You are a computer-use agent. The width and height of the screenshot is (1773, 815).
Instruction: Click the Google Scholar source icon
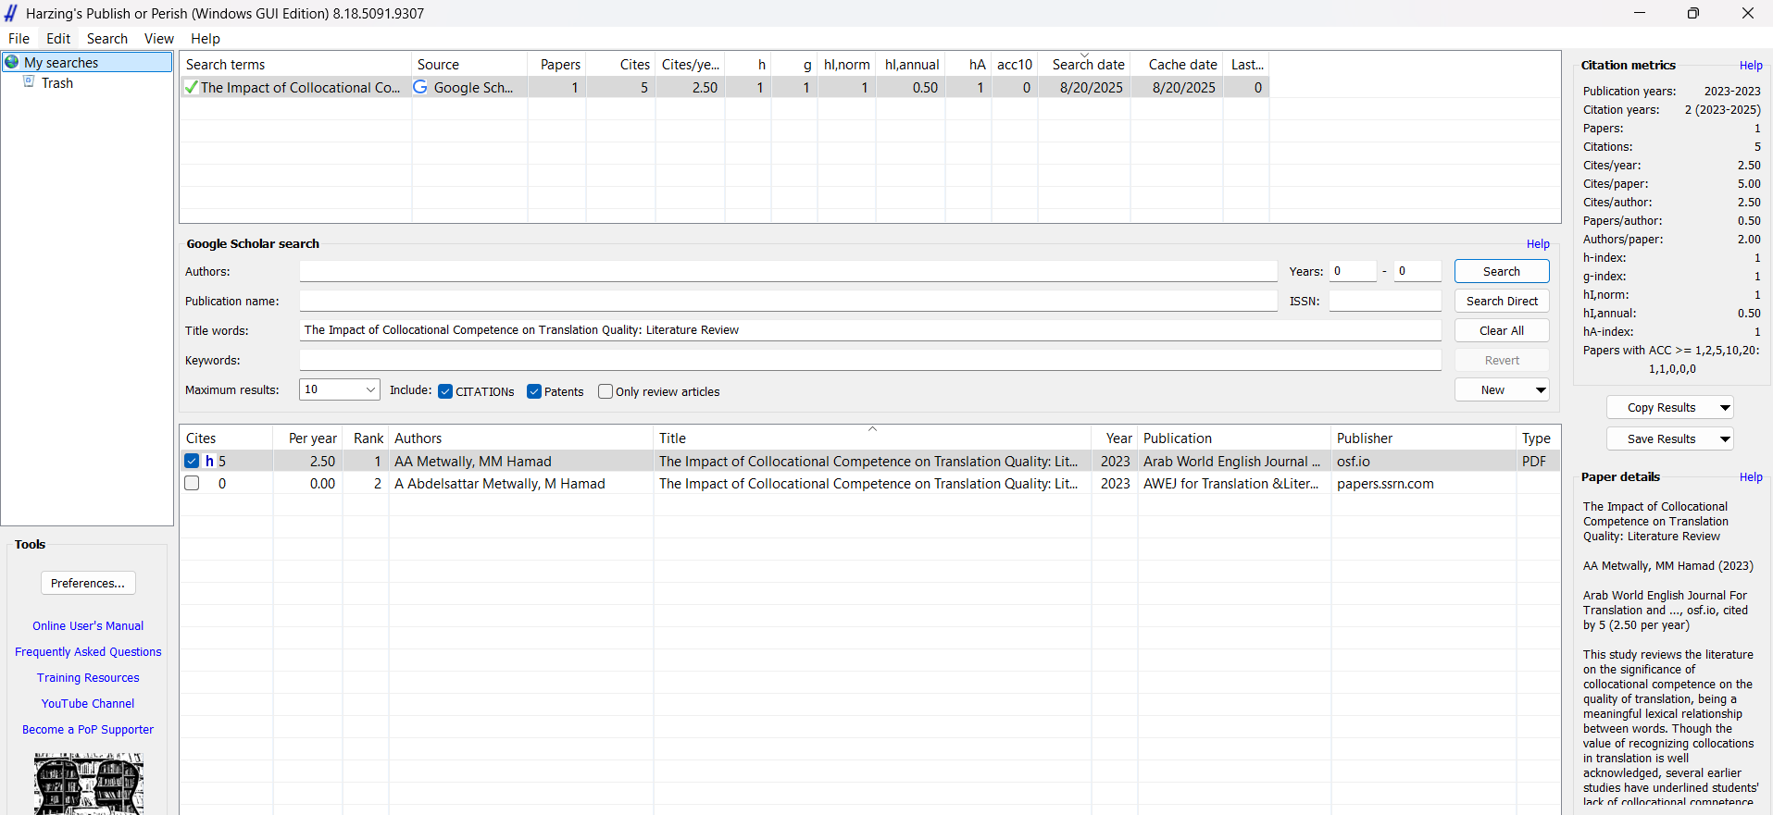point(420,87)
